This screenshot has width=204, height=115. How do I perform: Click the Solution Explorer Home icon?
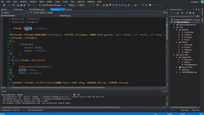(178, 13)
